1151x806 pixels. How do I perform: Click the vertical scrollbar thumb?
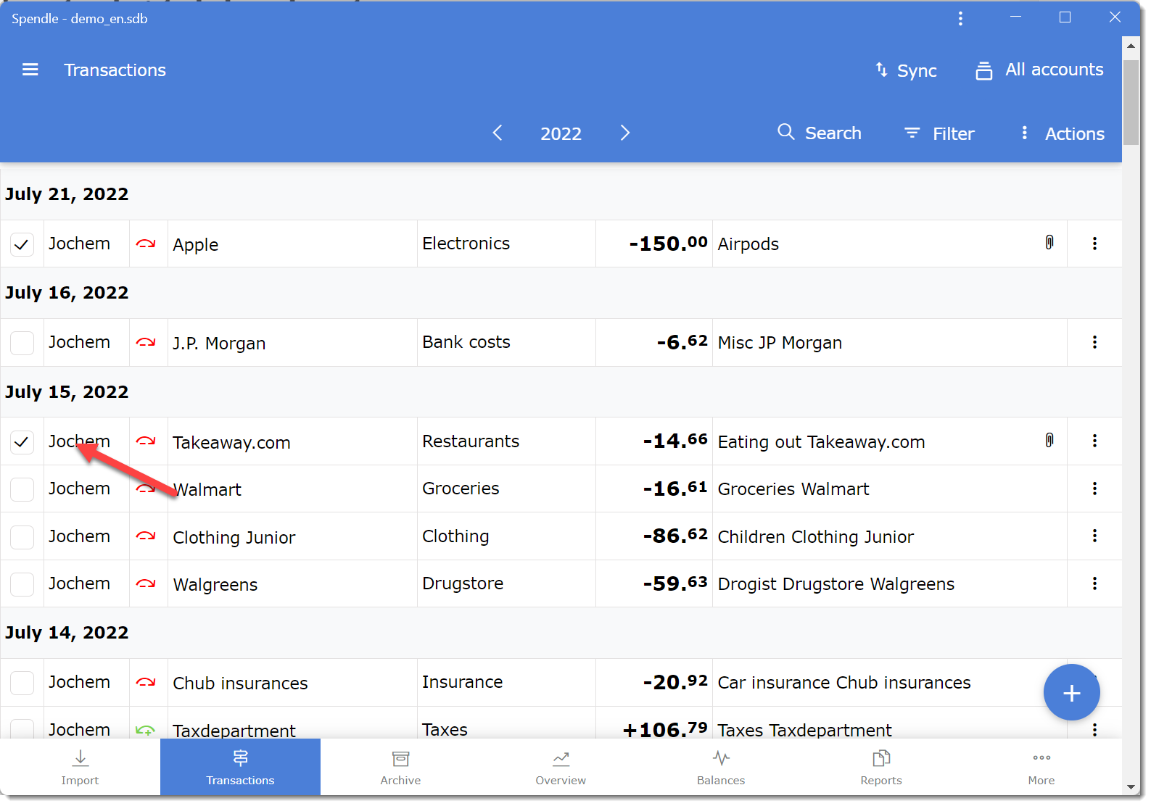(x=1131, y=102)
